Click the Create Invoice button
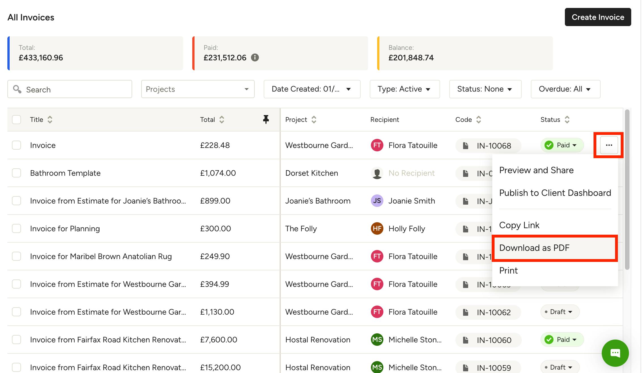The image size is (642, 373). pos(598,17)
